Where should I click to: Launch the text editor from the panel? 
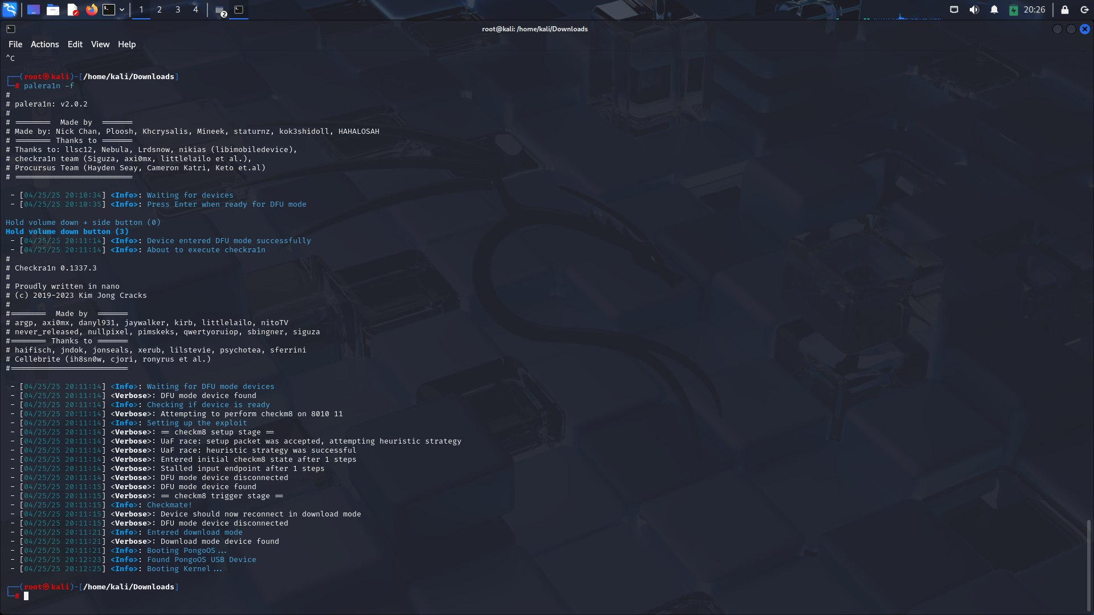coord(72,10)
